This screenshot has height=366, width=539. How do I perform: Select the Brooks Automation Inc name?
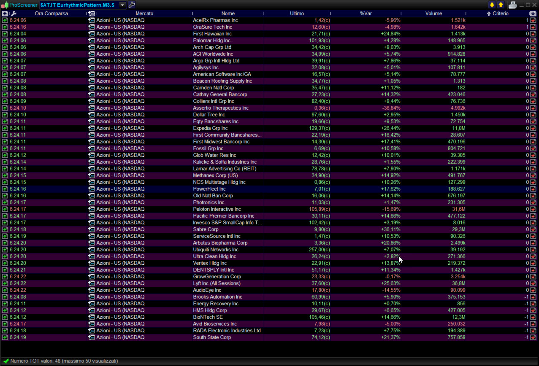(x=218, y=297)
